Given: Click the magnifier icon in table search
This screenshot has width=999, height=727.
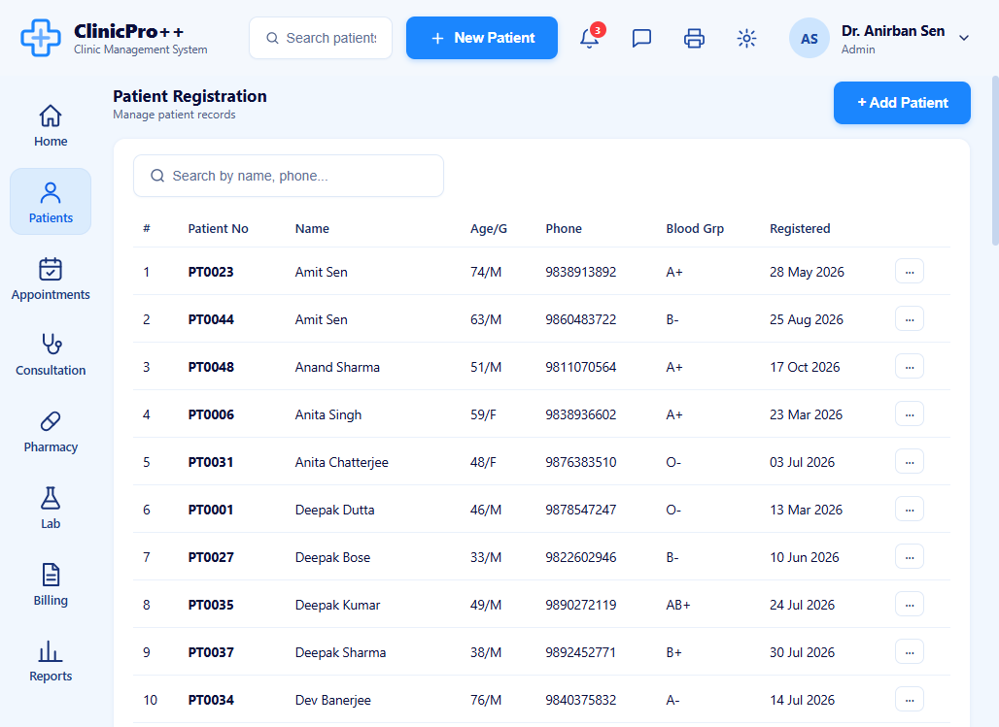Looking at the screenshot, I should point(157,176).
